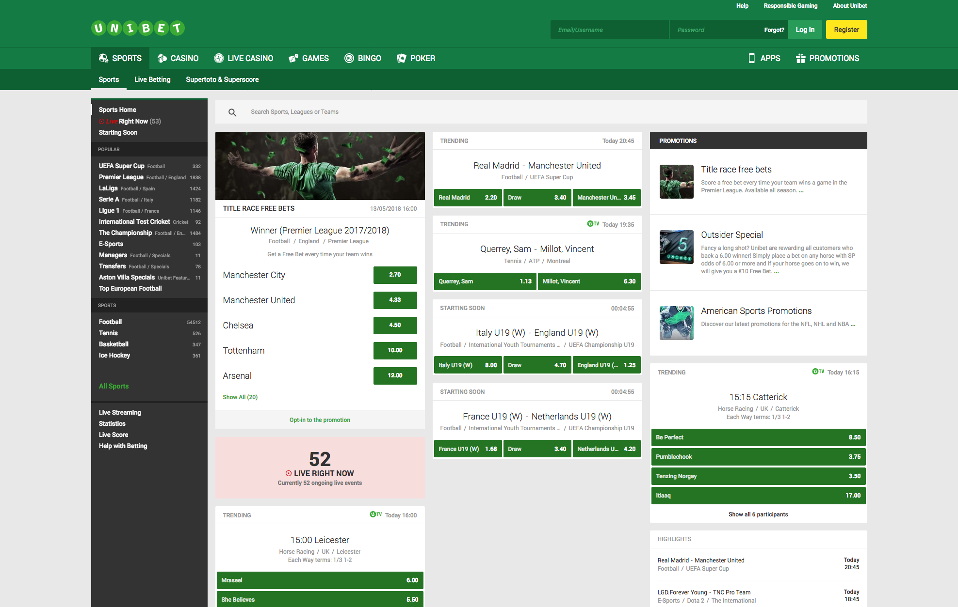Click the Sports football icon in navigation
Screen dimensions: 958x607
103,58
